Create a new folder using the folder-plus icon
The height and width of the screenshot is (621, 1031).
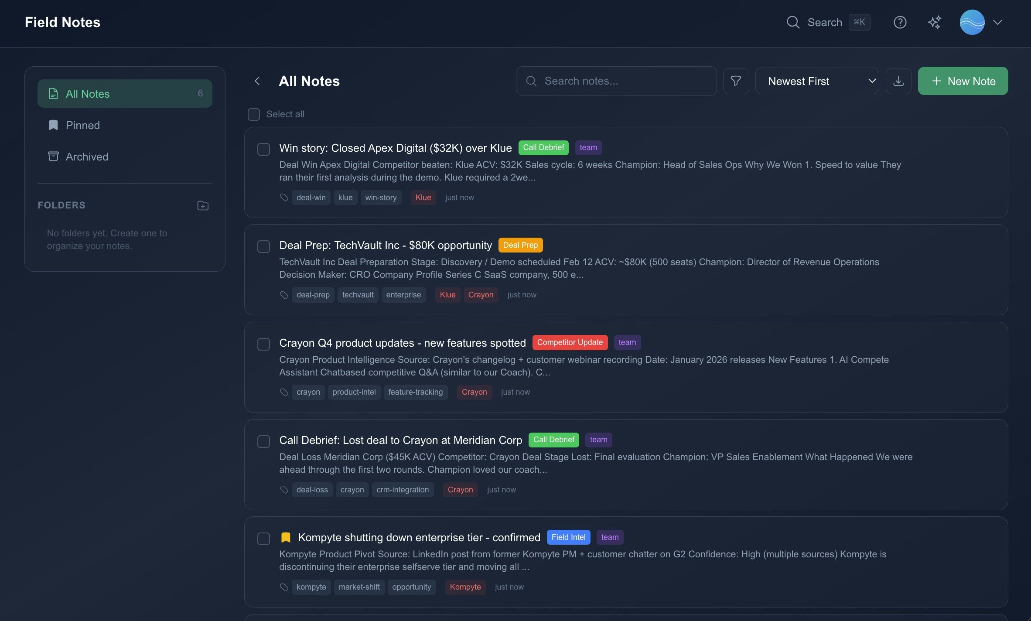point(202,205)
